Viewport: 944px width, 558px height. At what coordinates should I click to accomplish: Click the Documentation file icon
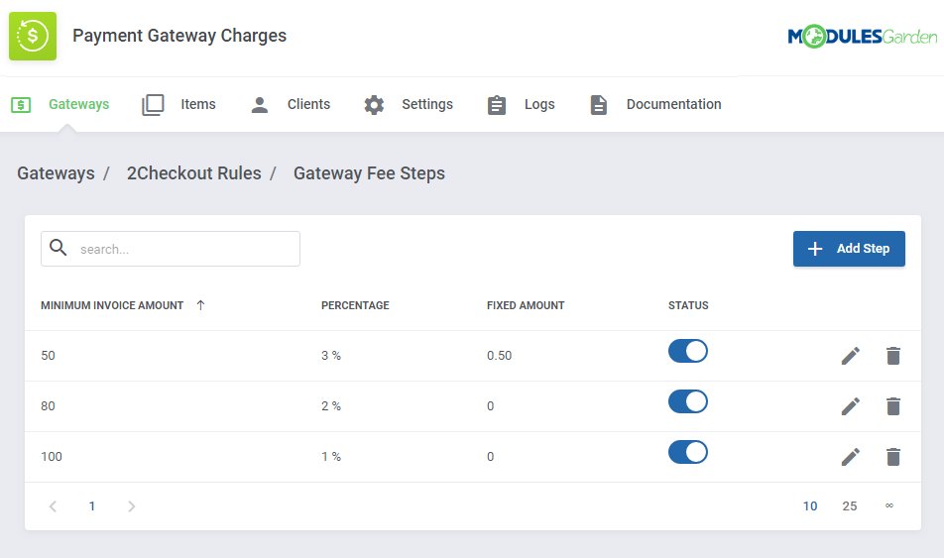click(x=599, y=105)
